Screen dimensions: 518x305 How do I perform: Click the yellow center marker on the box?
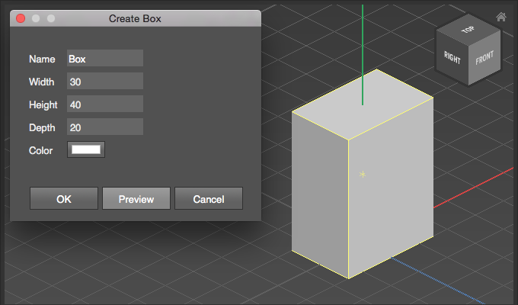click(x=363, y=175)
